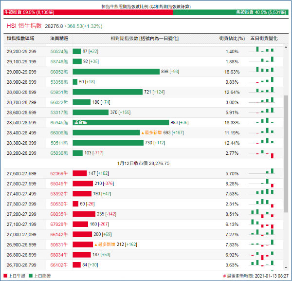
Task: Click the value 210 [-376]
Action: click(104, 184)
